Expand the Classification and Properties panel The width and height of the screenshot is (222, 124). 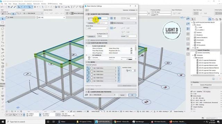(86, 92)
